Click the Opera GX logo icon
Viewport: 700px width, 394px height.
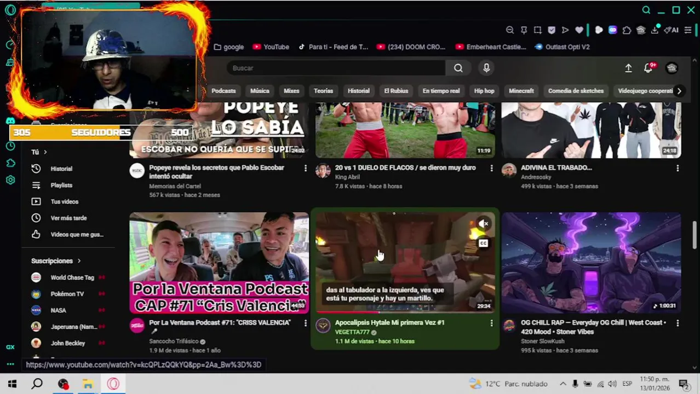coord(10,10)
